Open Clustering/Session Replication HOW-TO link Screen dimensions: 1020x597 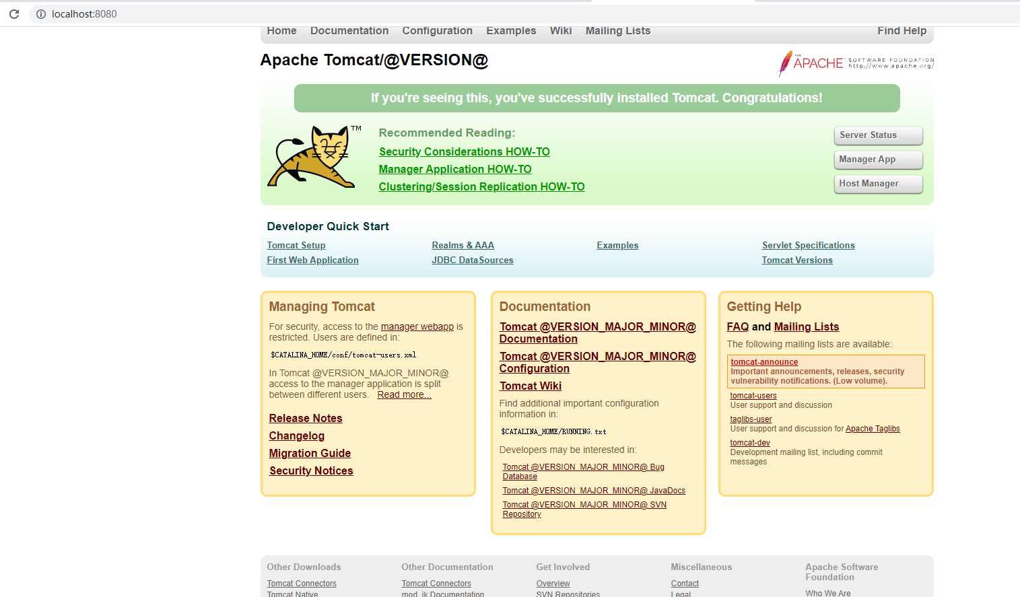pyautogui.click(x=481, y=187)
